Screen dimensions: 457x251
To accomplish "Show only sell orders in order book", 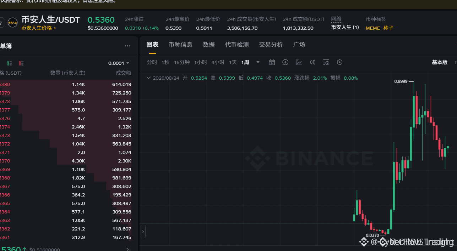I will (x=21, y=63).
